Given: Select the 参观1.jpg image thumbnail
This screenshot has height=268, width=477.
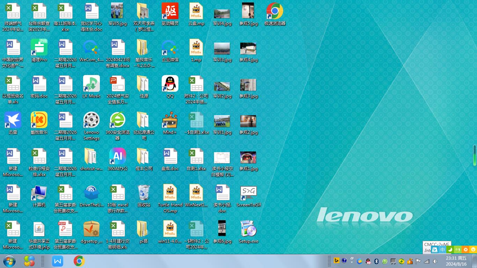Looking at the screenshot, I should tap(248, 157).
